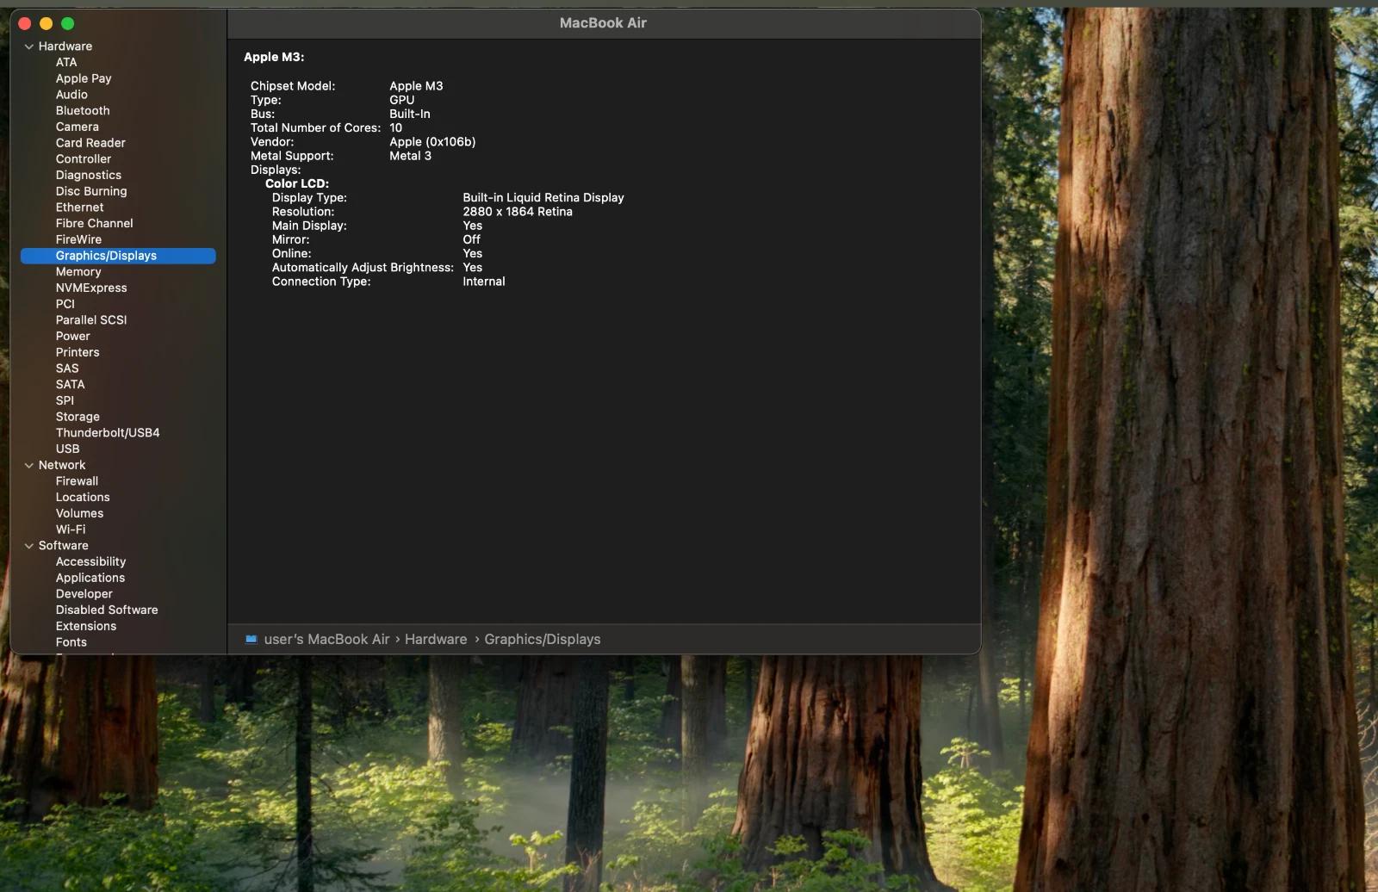Click the "Color LCD:" display heading
This screenshot has width=1378, height=892.
(x=297, y=183)
